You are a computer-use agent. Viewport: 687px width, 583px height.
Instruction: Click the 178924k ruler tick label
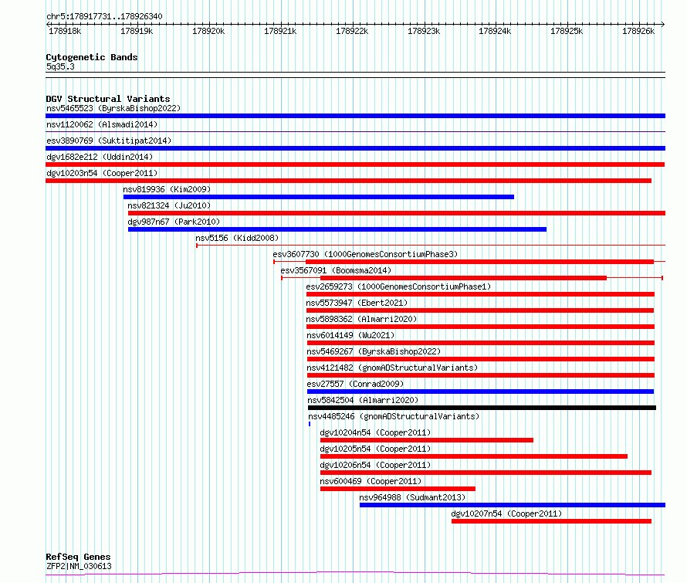click(x=495, y=31)
